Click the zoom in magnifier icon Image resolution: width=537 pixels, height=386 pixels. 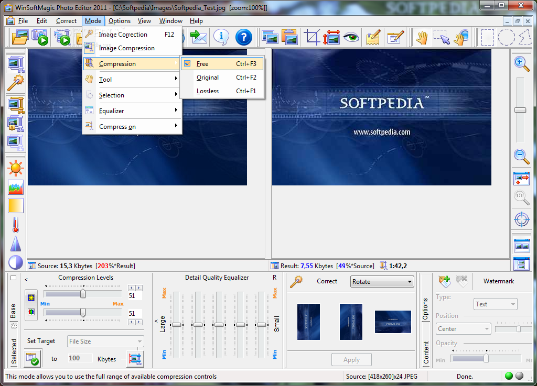521,64
